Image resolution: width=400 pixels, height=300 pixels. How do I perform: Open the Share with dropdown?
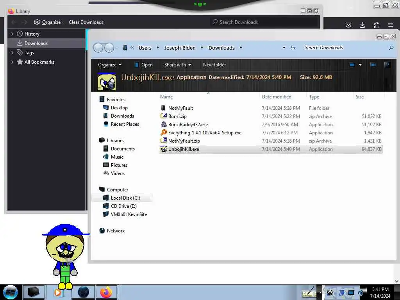(x=178, y=65)
